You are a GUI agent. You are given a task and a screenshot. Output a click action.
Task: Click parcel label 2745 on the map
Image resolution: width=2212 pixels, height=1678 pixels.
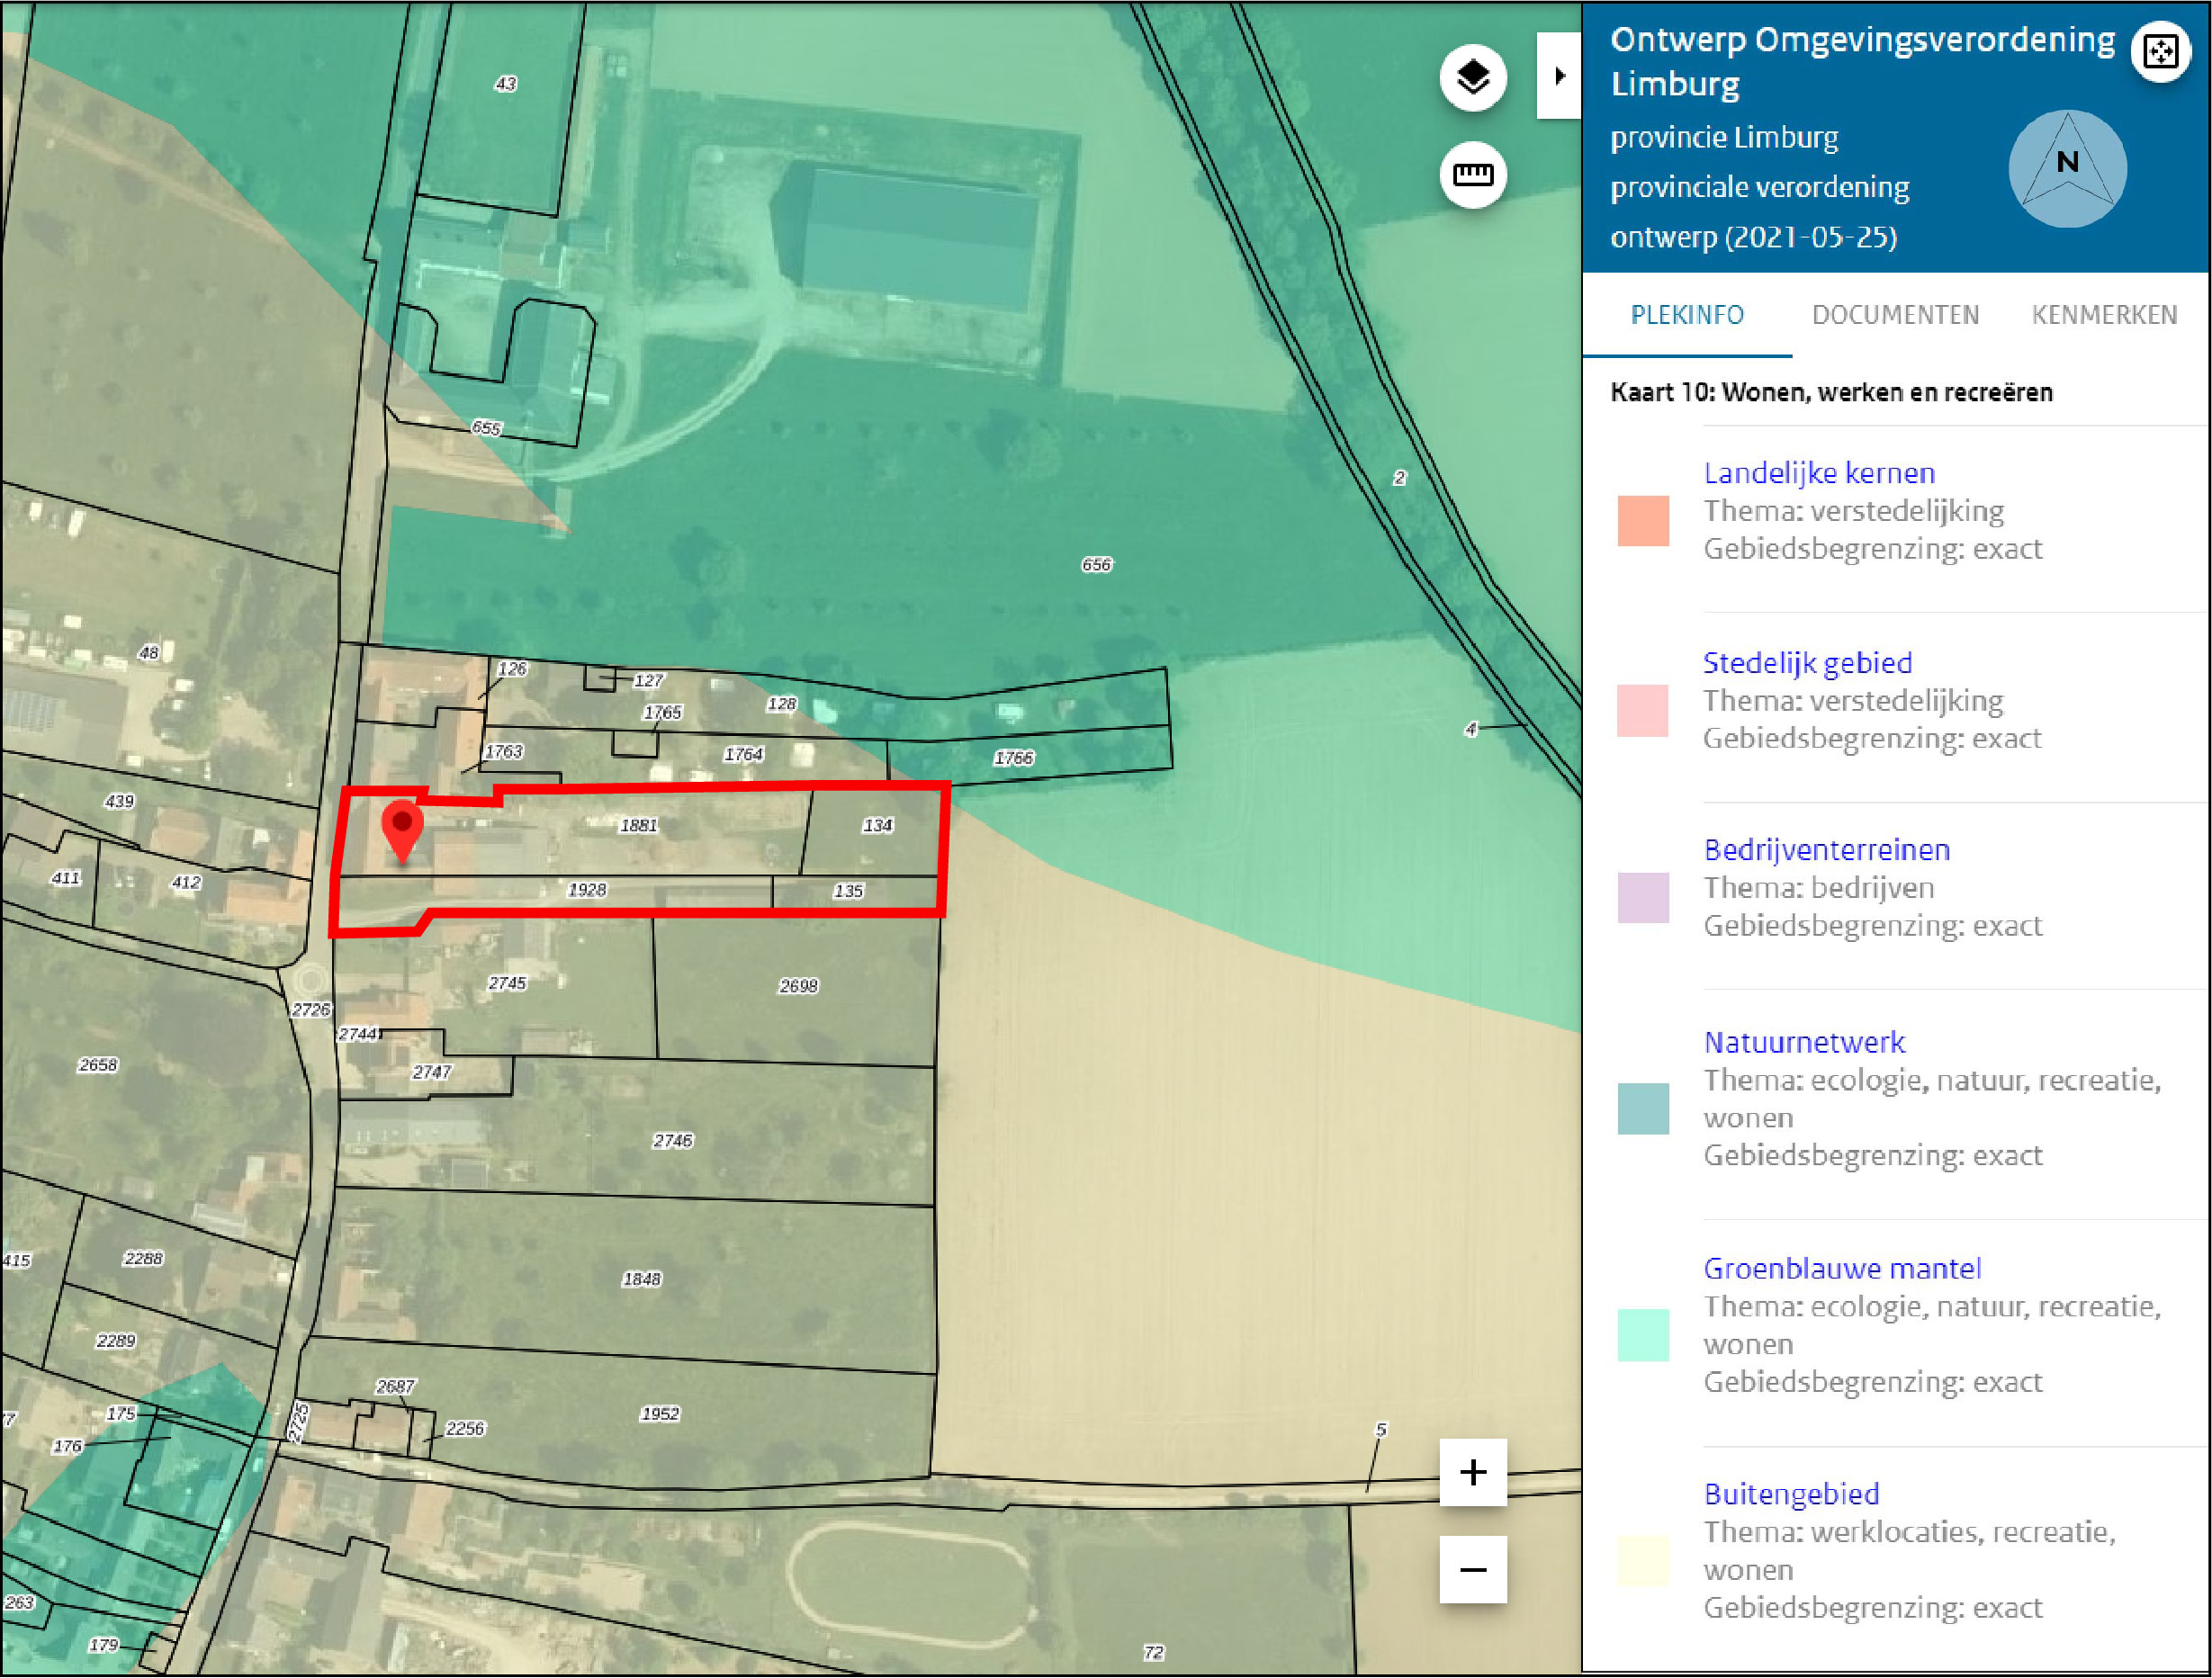click(506, 983)
